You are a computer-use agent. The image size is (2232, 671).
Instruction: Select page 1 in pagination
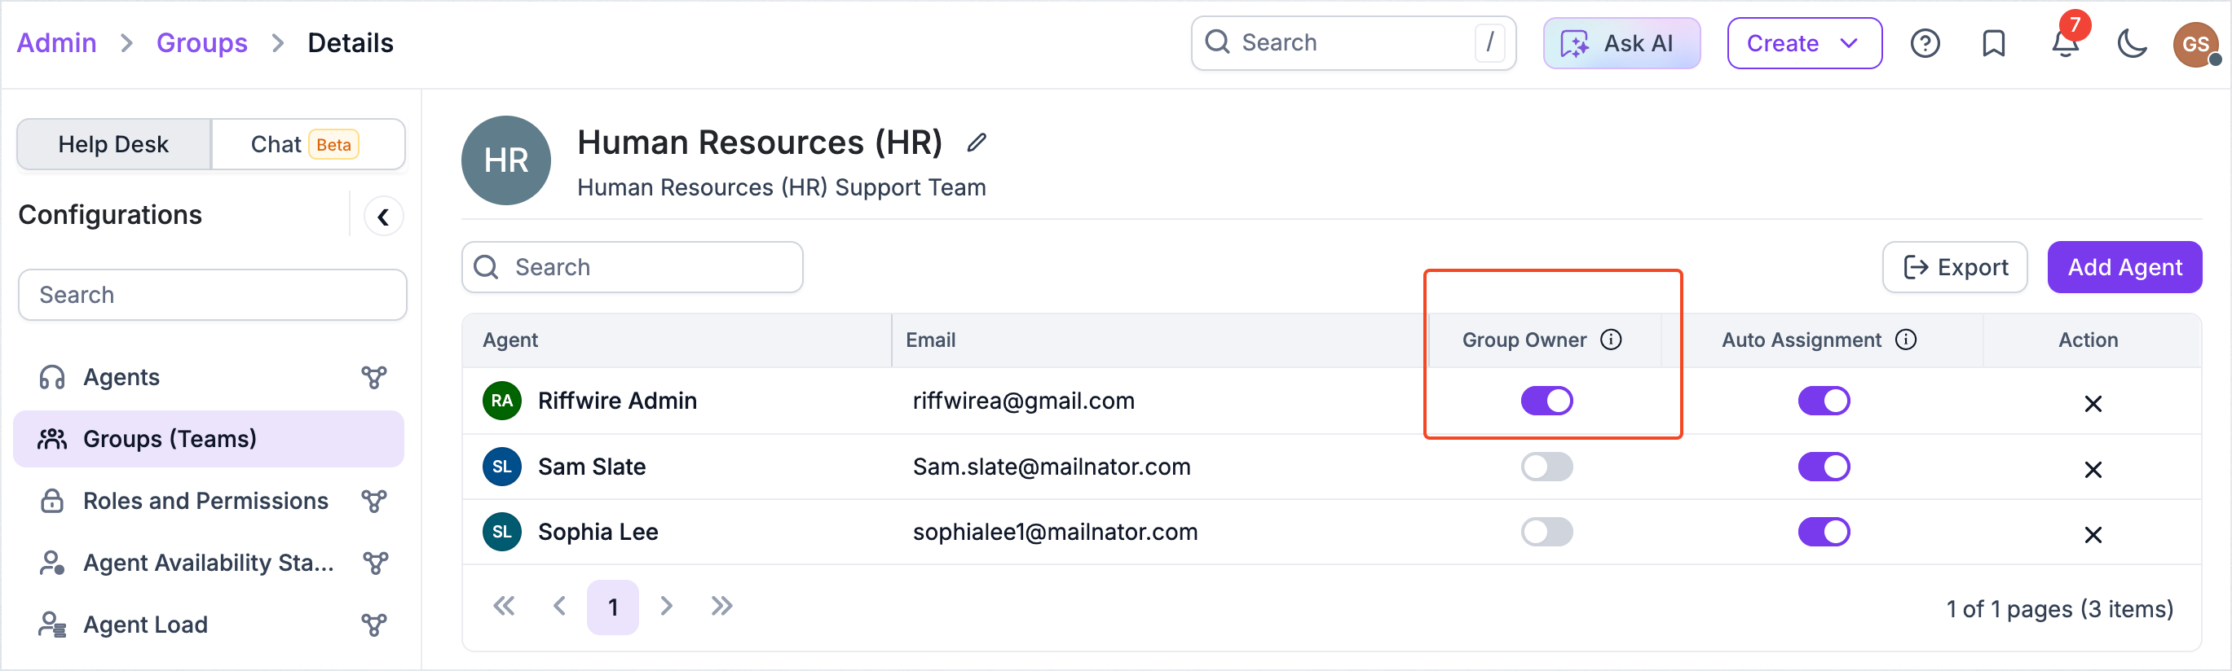[x=612, y=607]
